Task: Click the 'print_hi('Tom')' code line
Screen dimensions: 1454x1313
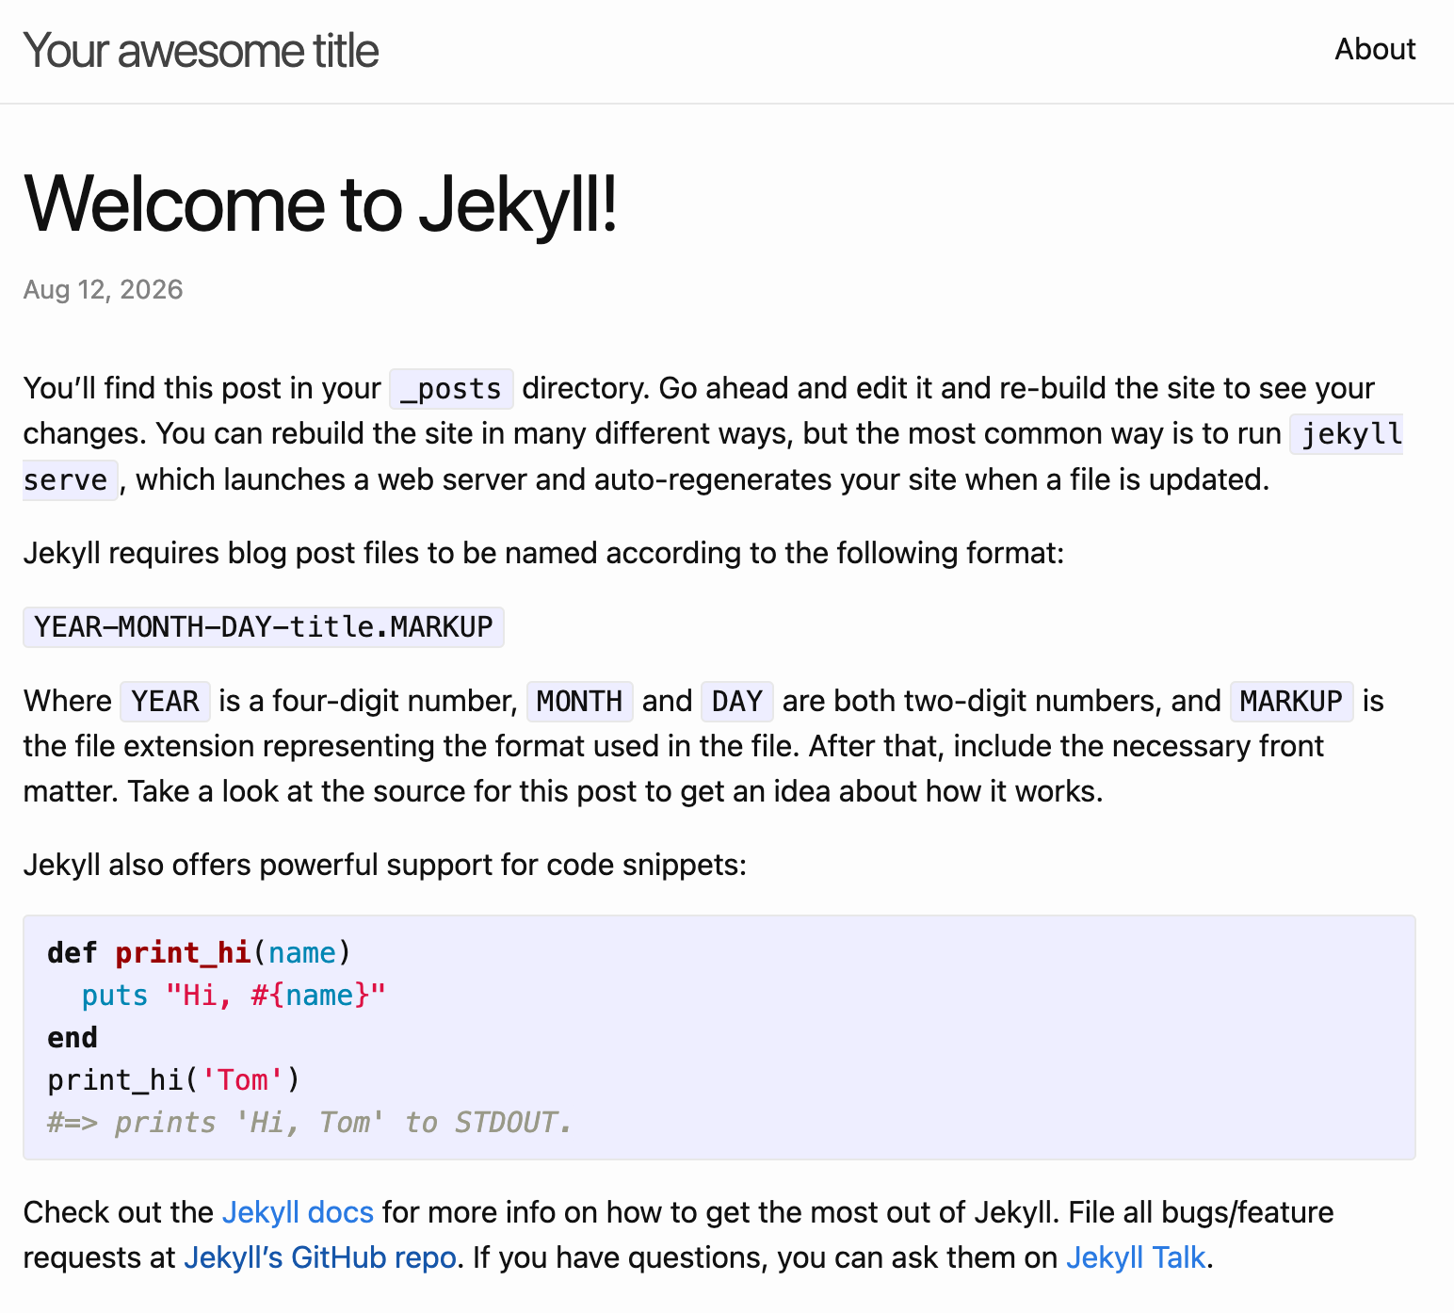Action: [x=174, y=1079]
